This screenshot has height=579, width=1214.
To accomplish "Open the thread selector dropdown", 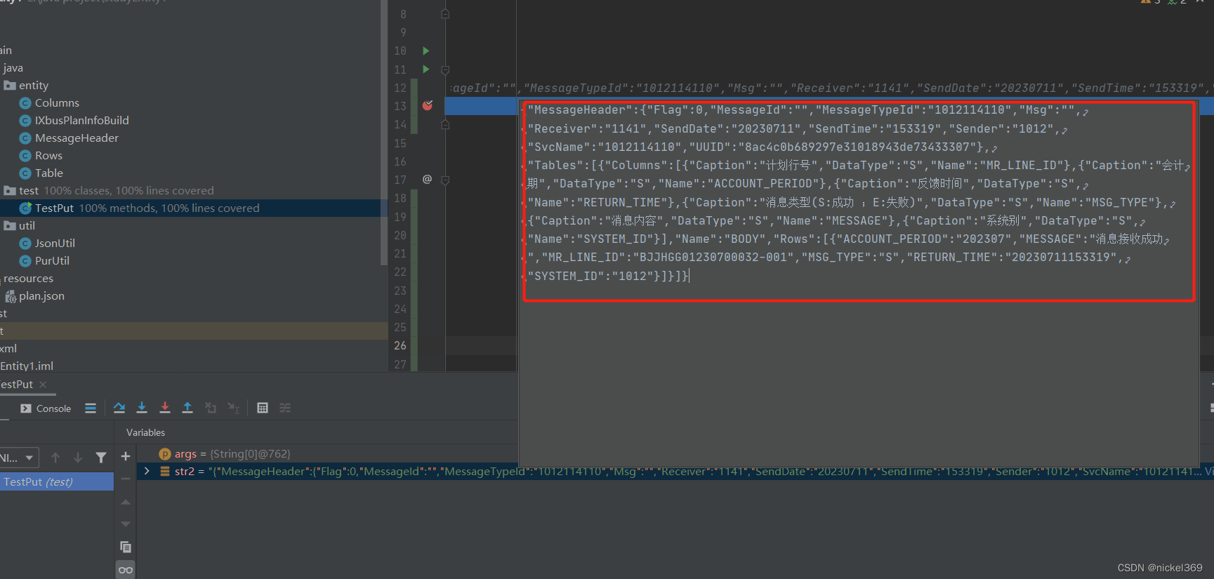I will (19, 458).
